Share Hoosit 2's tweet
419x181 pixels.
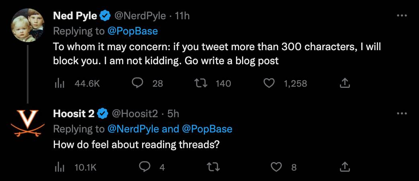[345, 167]
